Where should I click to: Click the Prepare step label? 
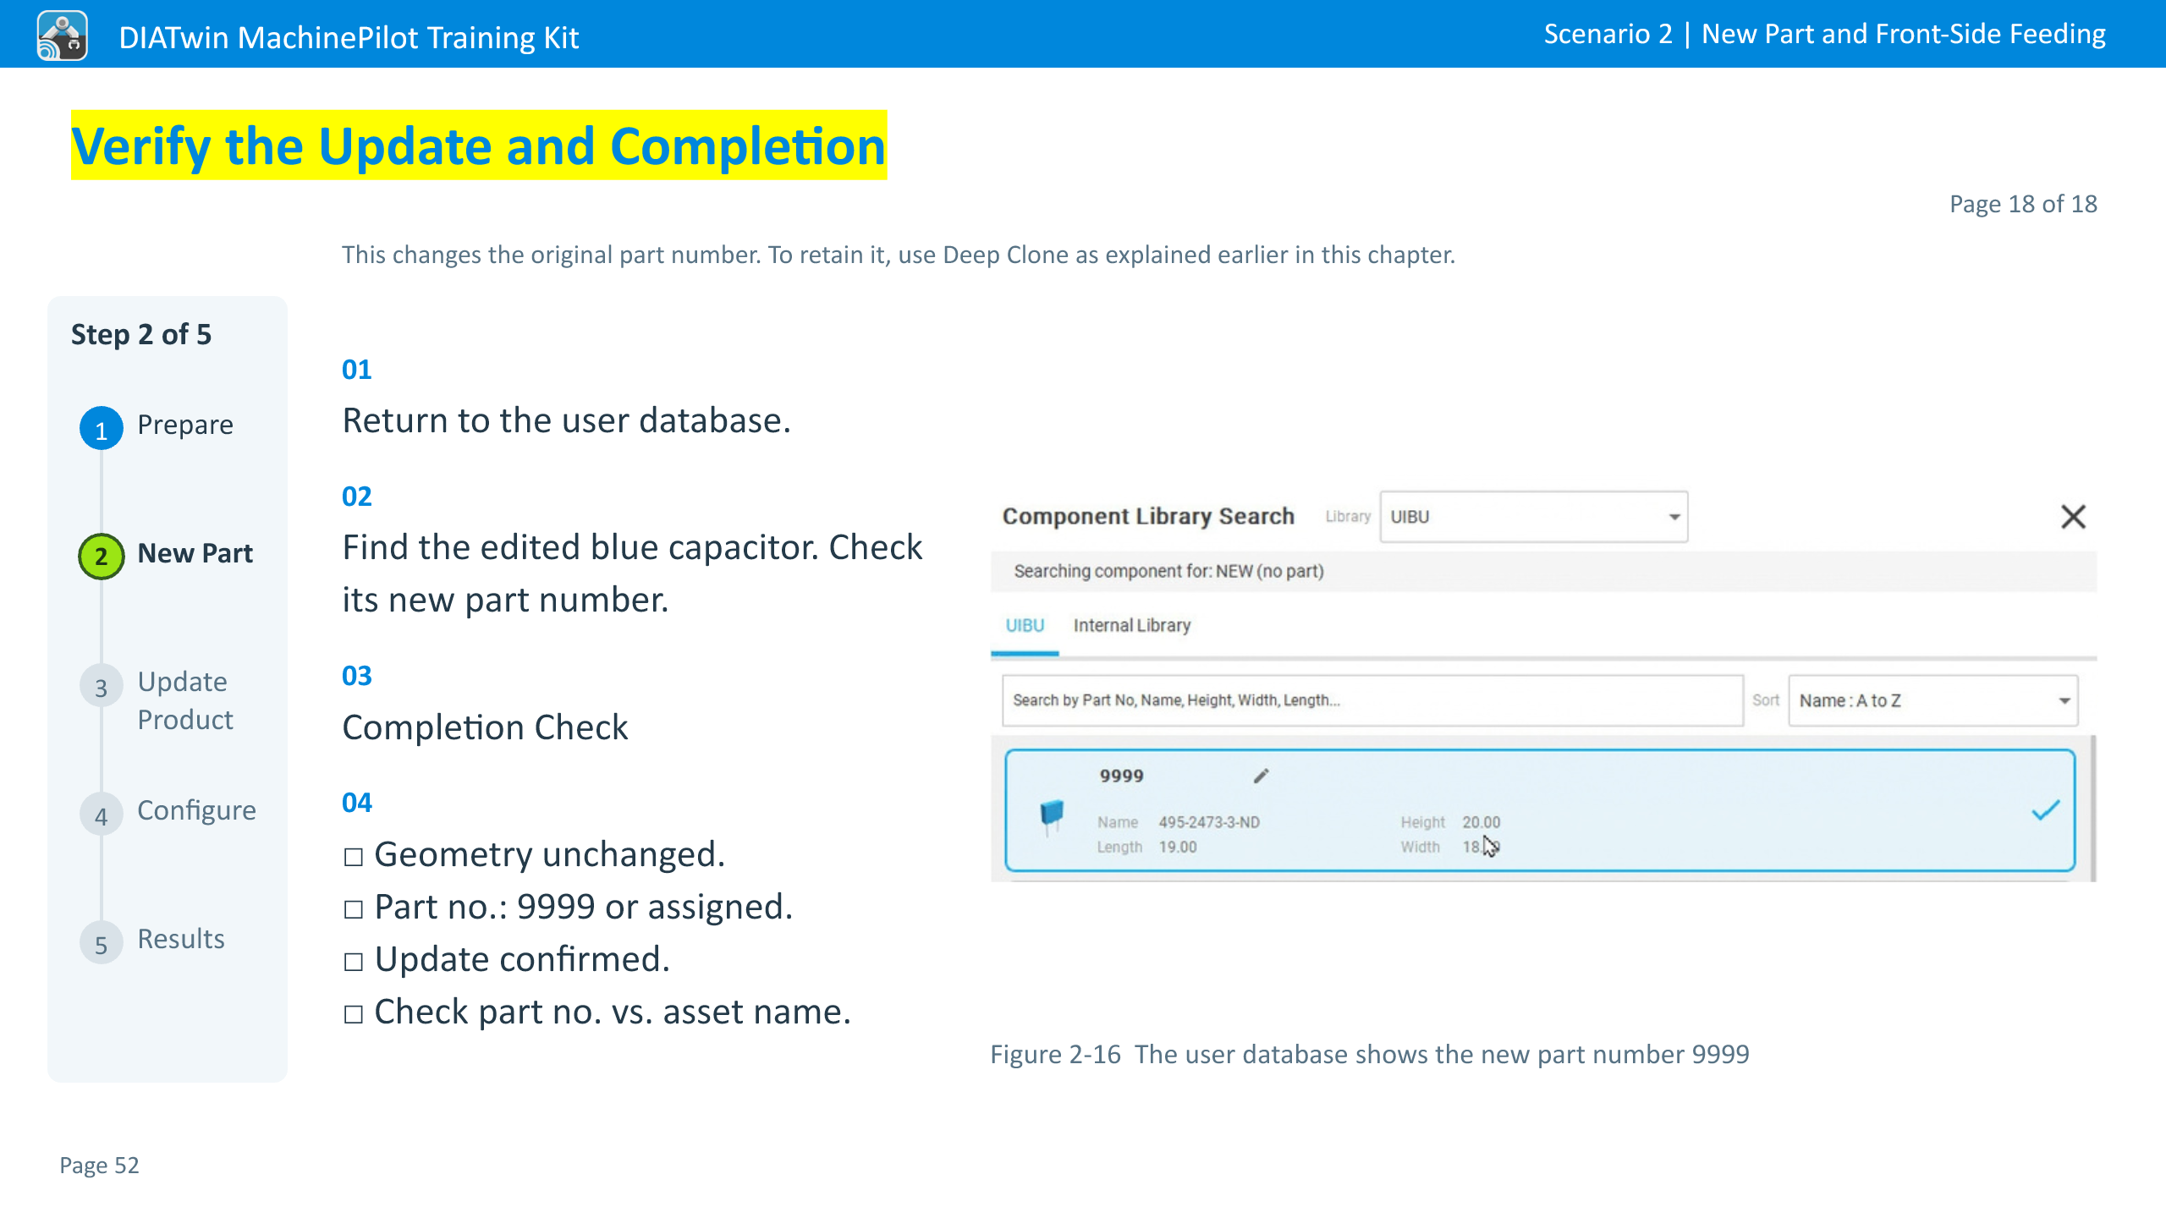click(x=185, y=425)
